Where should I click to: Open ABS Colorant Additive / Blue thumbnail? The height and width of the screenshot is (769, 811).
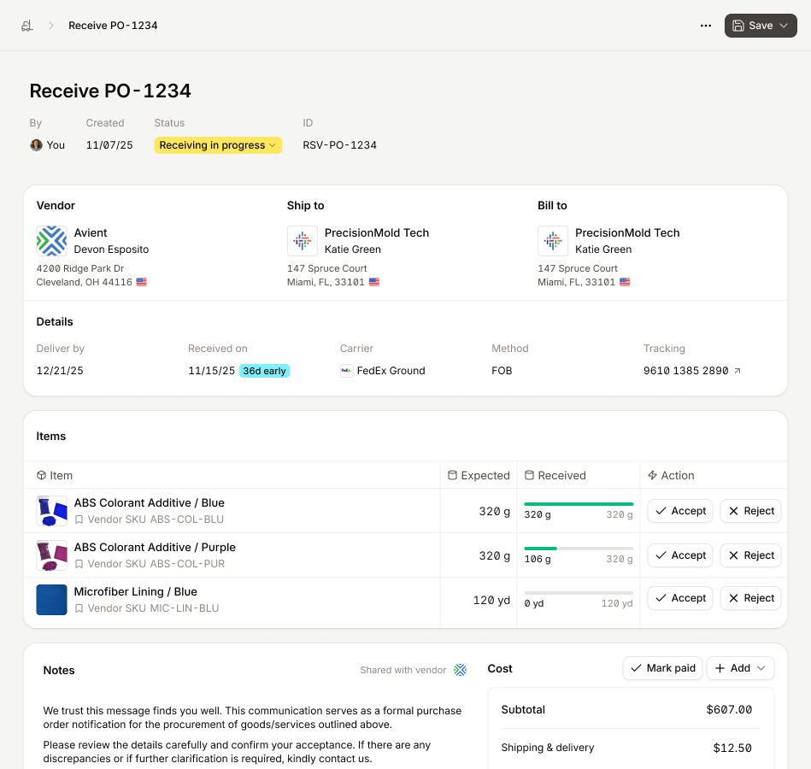pos(52,511)
